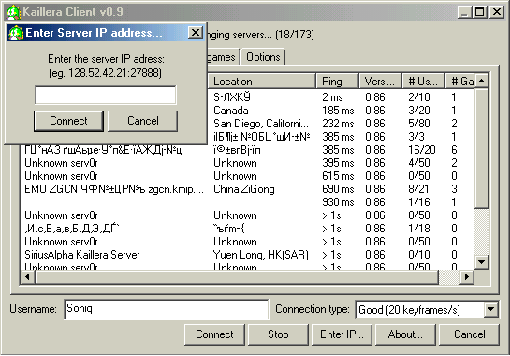Click the 5/80 users cell

(x=419, y=124)
